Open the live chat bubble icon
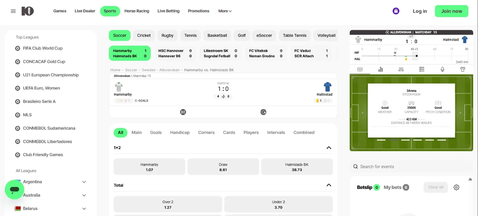The image size is (478, 216). tap(15, 189)
